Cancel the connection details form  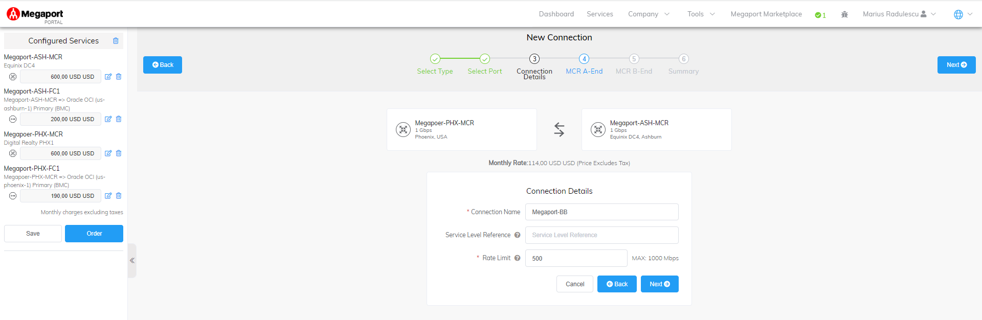tap(574, 284)
